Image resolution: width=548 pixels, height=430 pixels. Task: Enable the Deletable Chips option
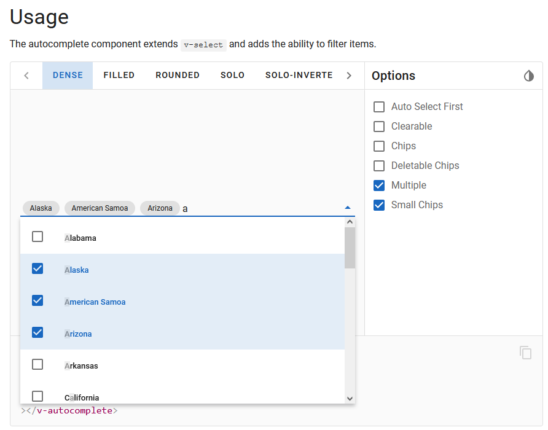pyautogui.click(x=379, y=165)
